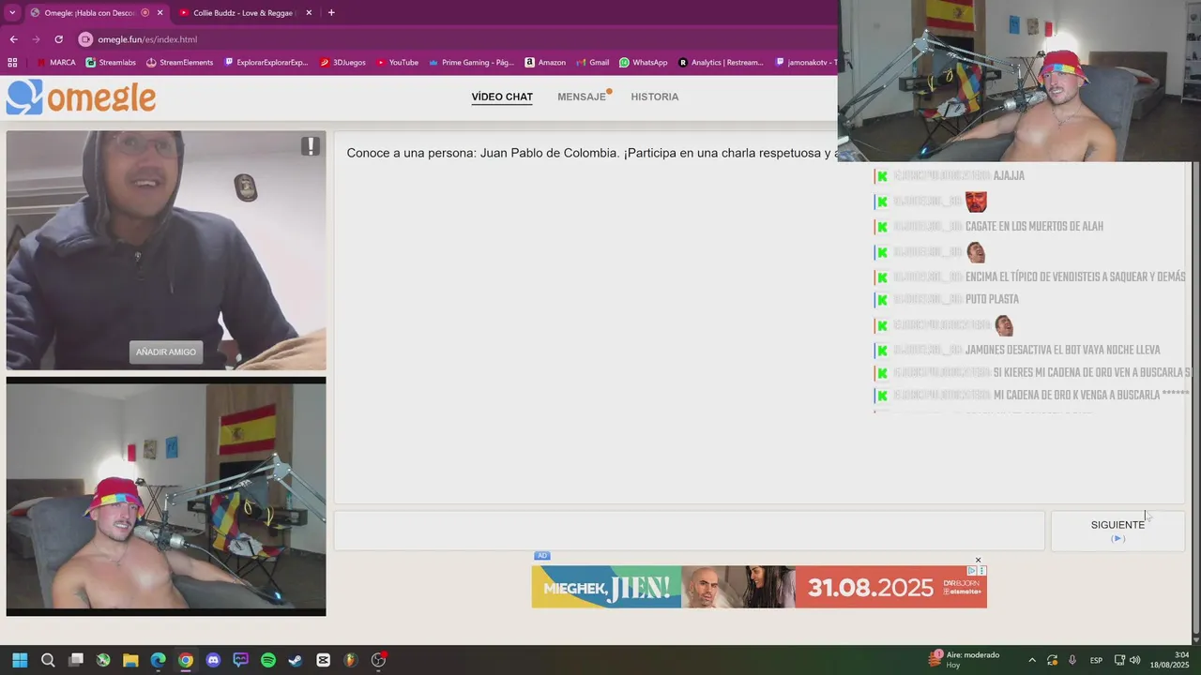Open File Explorer from the taskbar
1201x675 pixels.
[x=130, y=660]
